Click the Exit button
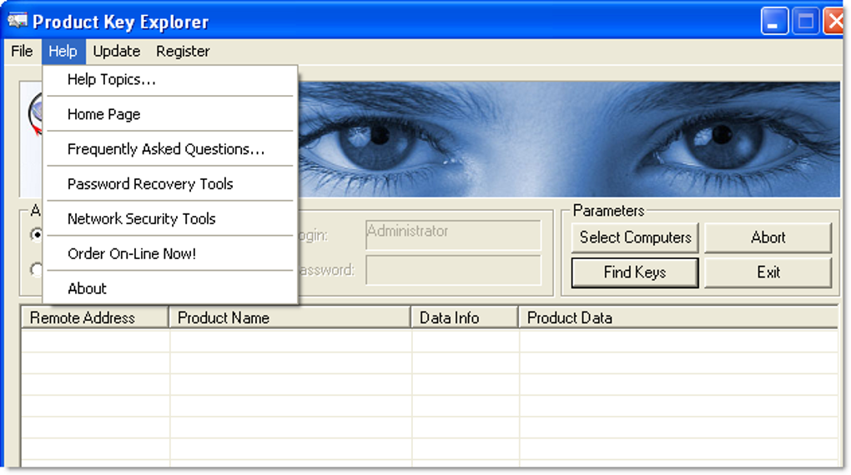The width and height of the screenshot is (851, 475). (768, 272)
